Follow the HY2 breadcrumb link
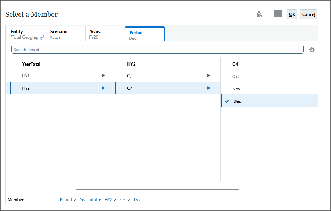 (x=109, y=200)
